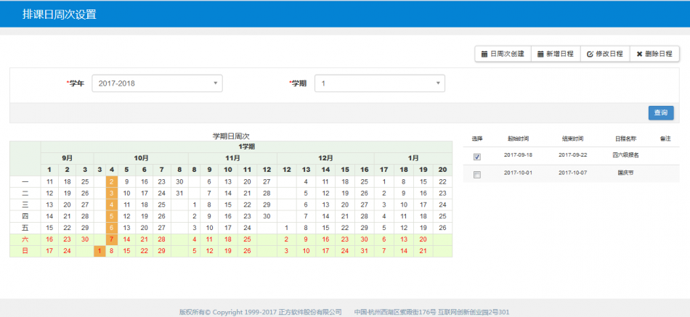Select the 12月 month header
The image size is (690, 317).
tap(325, 157)
